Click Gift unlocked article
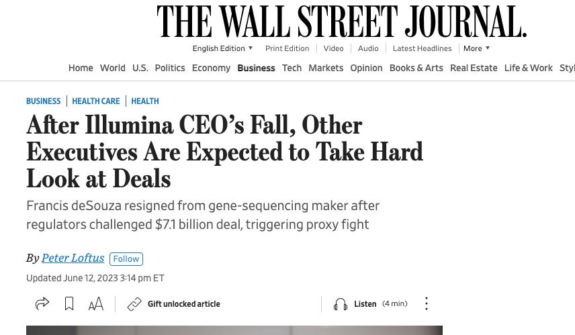Viewport: 575px width, 335px height. pyautogui.click(x=184, y=304)
